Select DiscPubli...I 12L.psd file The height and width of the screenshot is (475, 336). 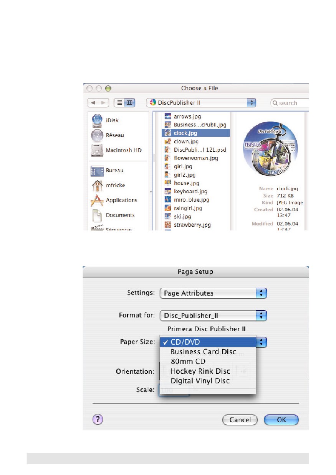tap(196, 150)
